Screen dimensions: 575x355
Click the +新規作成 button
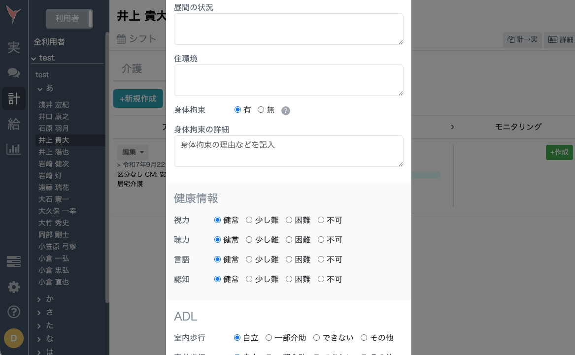(138, 98)
